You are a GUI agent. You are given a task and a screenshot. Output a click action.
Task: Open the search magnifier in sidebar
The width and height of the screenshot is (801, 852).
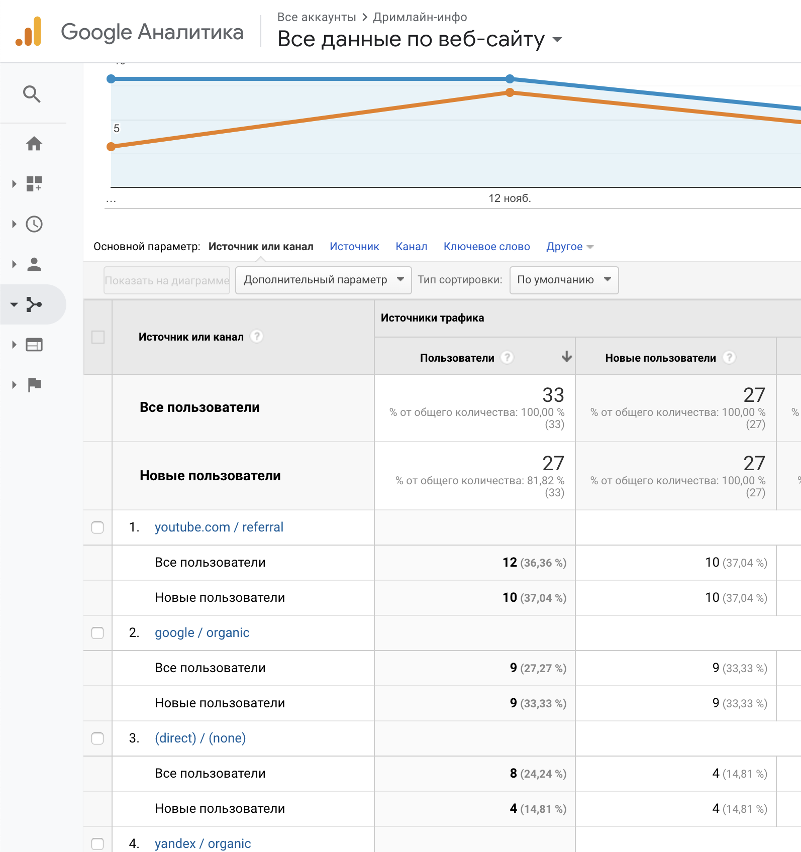[32, 94]
